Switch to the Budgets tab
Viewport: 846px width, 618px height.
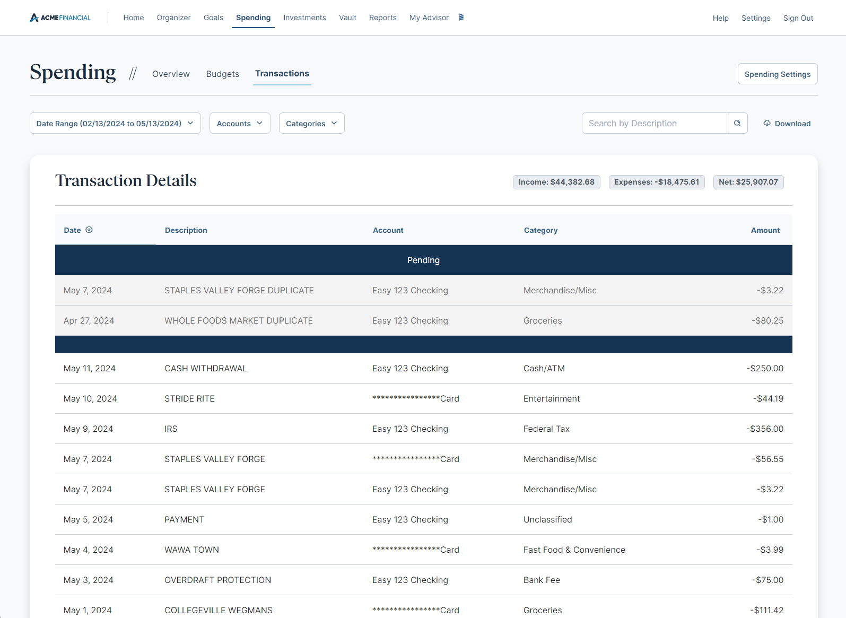(x=222, y=74)
